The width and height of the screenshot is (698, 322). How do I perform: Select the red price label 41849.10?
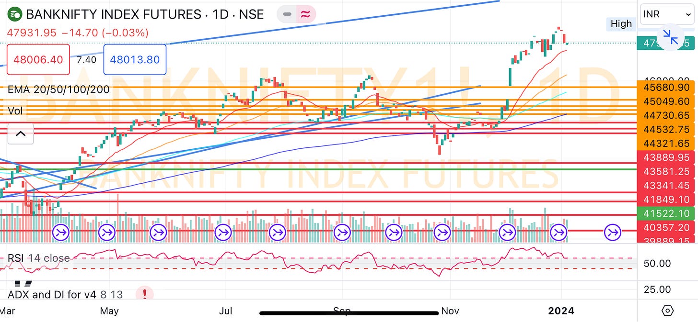coord(666,200)
